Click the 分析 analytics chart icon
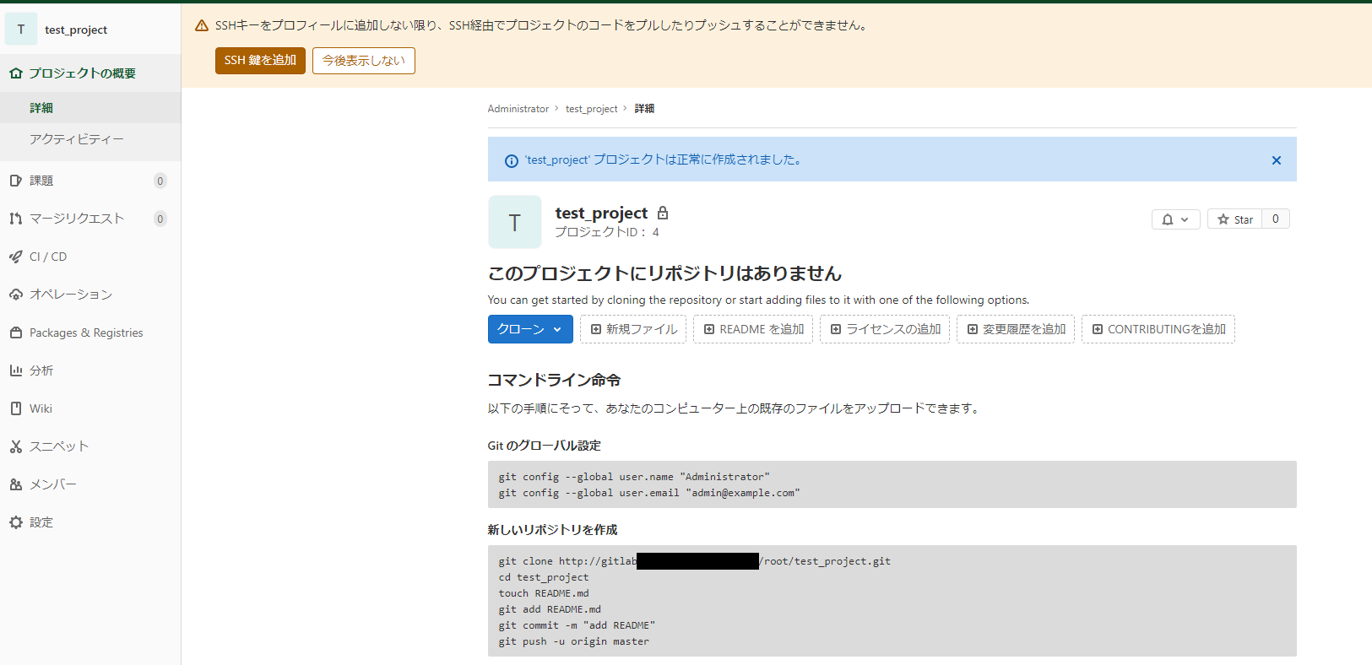The height and width of the screenshot is (665, 1372). tap(15, 370)
